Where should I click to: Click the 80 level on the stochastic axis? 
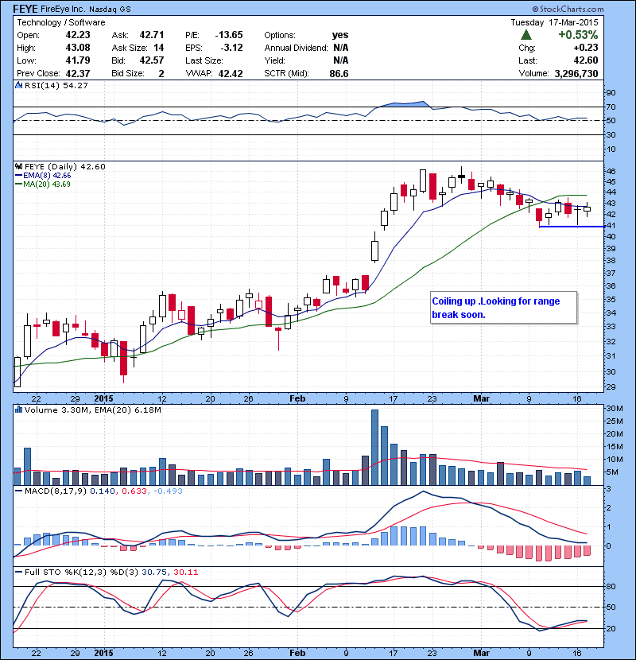click(x=611, y=586)
